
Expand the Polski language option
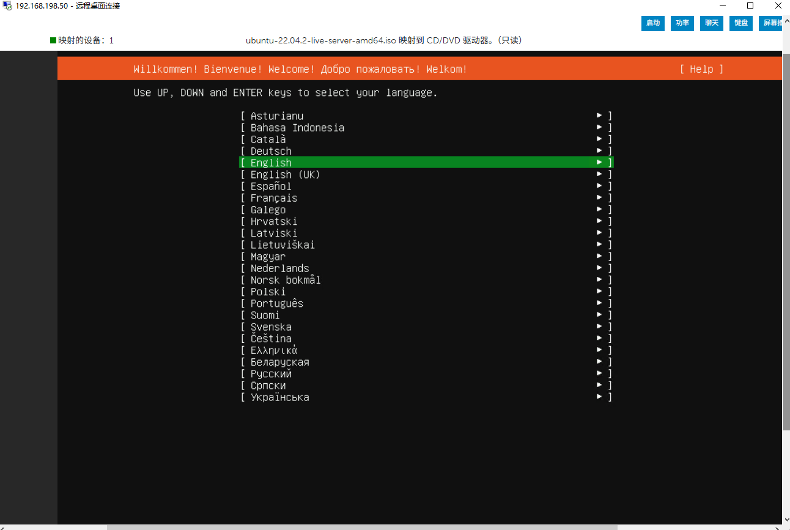[x=426, y=292]
